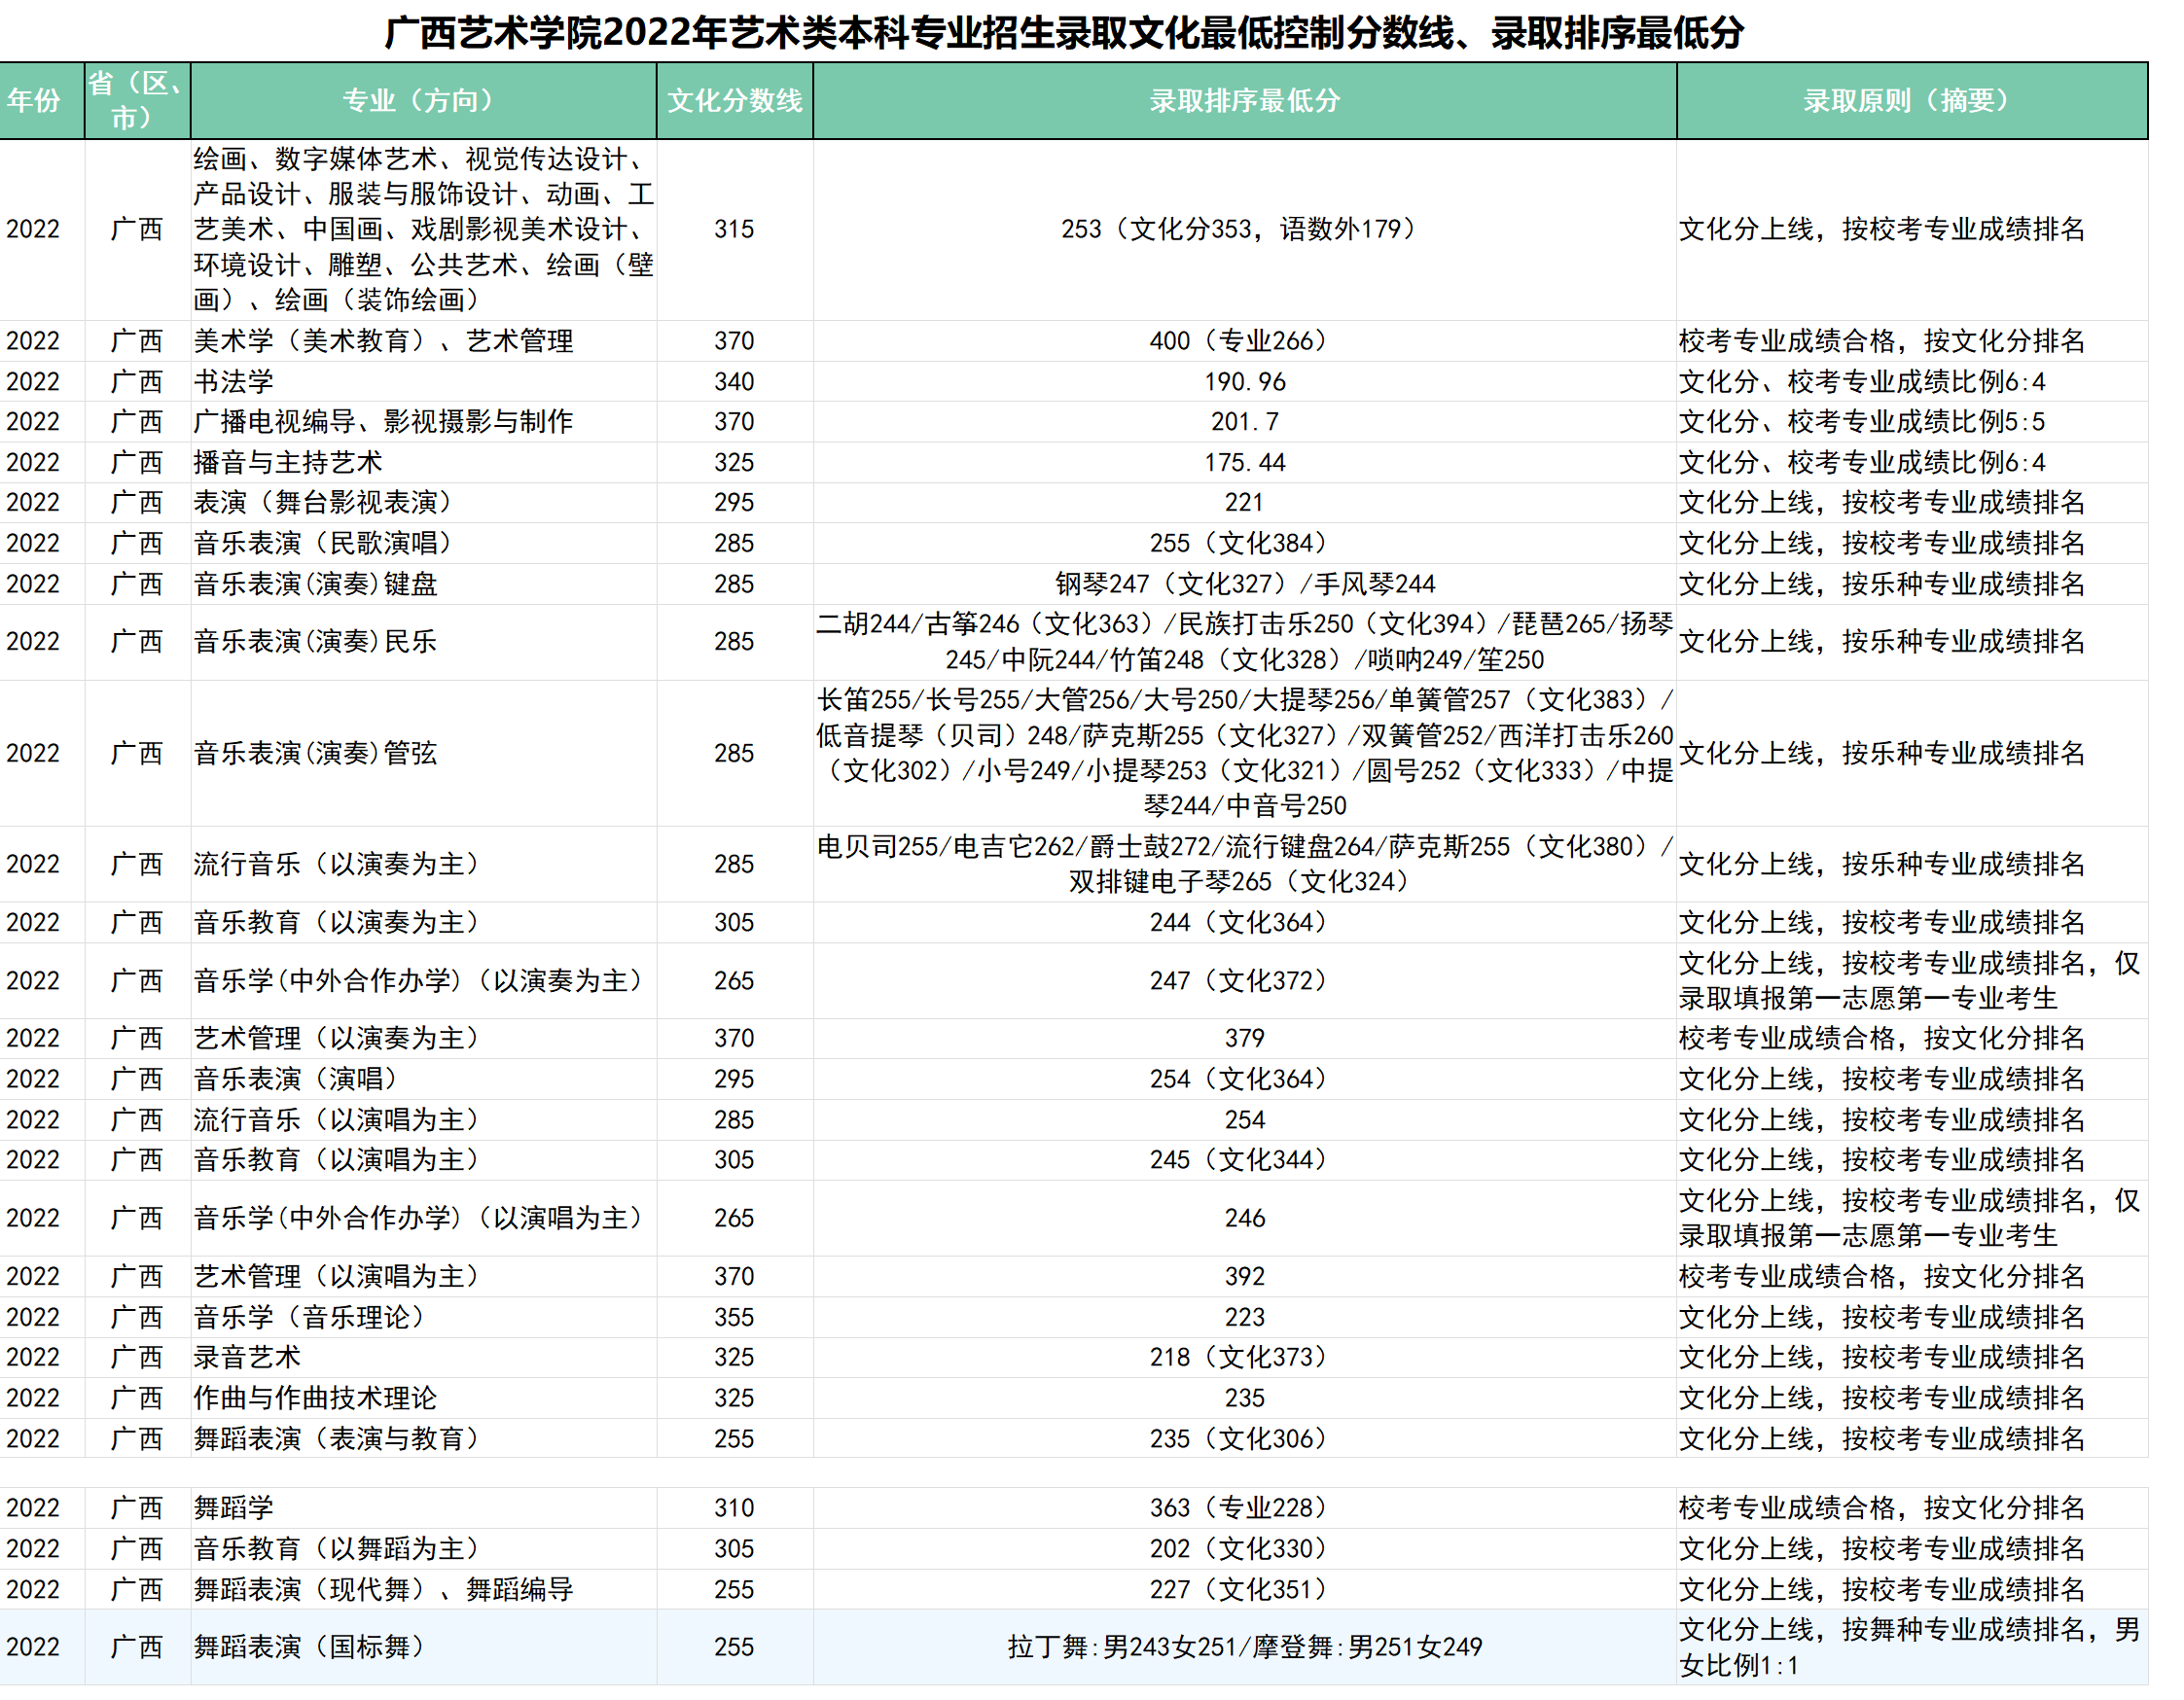This screenshot has height=1700, width=2184.
Task: Select the value 244（文化364）
Action: (1245, 923)
